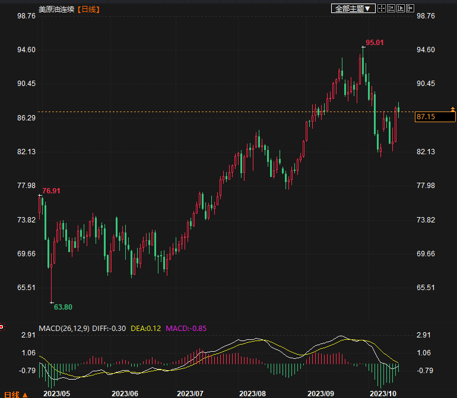Click the 76.91 price marker on the chart
This screenshot has width=457, height=398.
[x=51, y=190]
